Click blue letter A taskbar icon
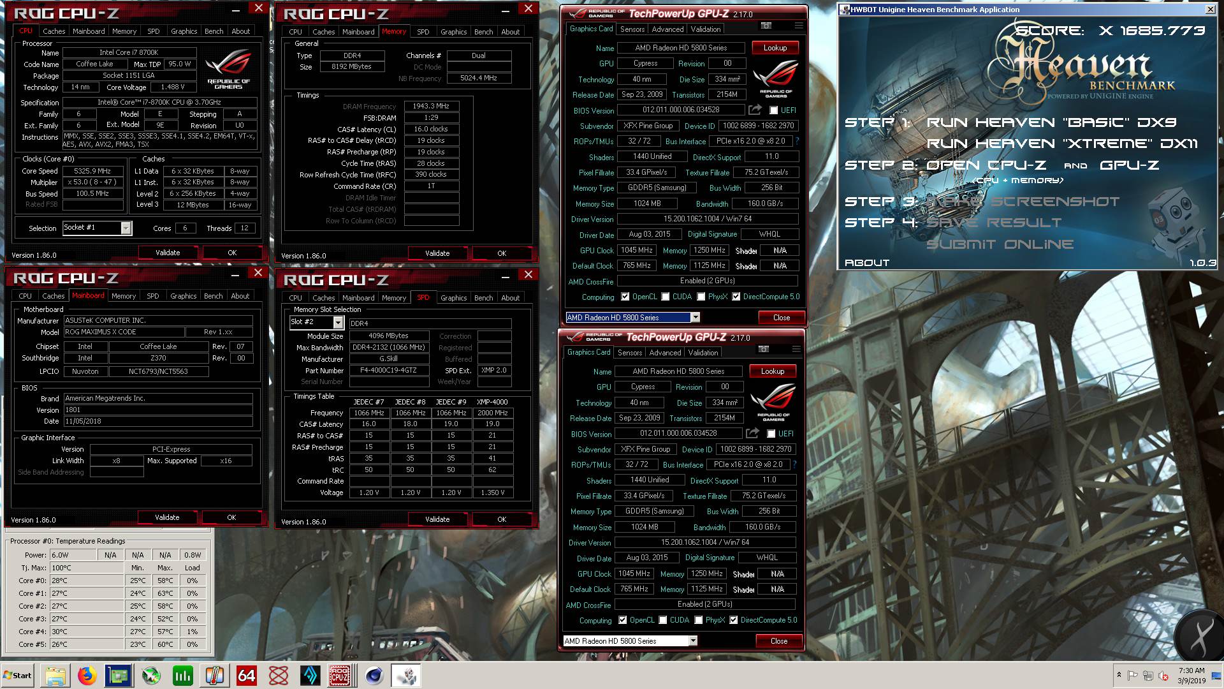1224x689 pixels. [x=310, y=676]
